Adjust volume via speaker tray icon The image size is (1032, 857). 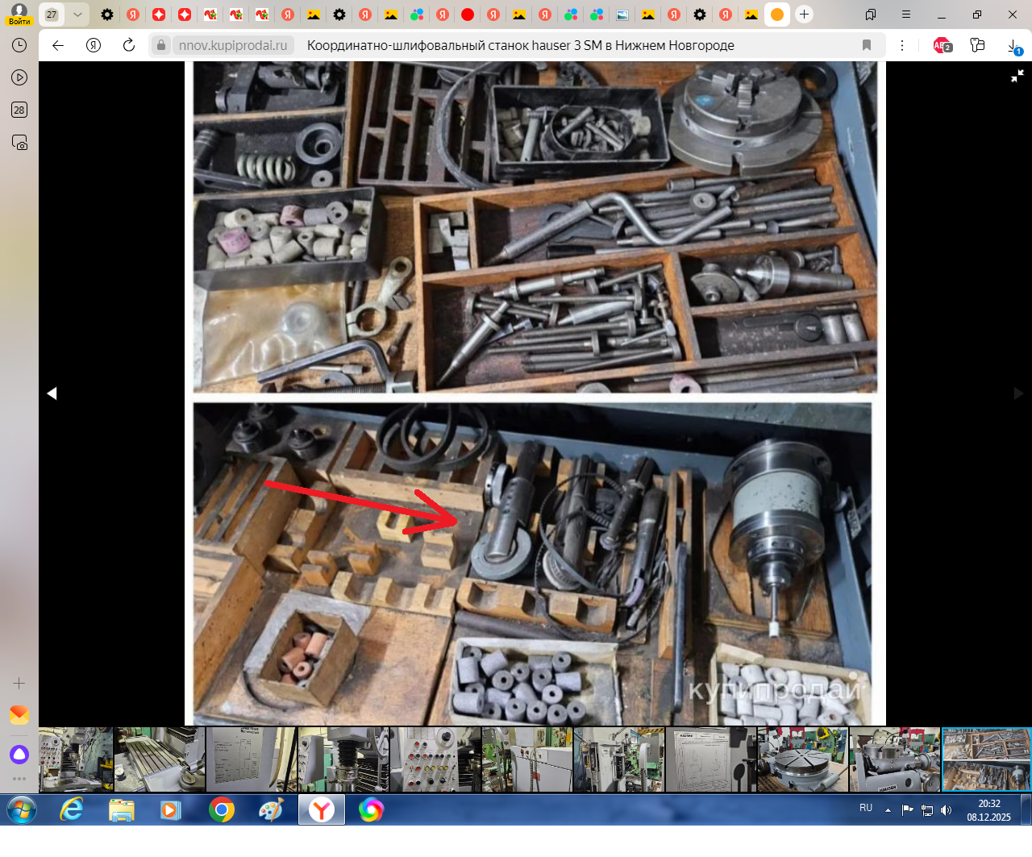click(x=946, y=810)
